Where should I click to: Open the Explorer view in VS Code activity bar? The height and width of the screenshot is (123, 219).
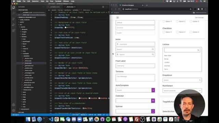(14, 8)
